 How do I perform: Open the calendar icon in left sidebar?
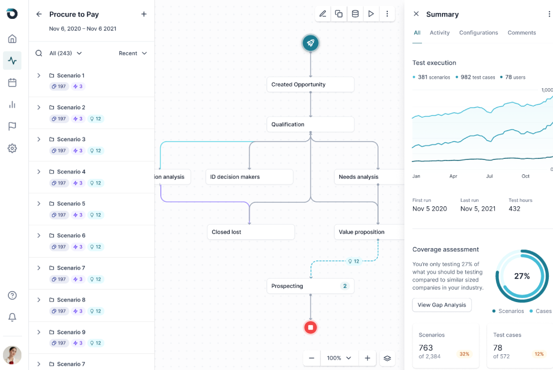click(x=12, y=83)
